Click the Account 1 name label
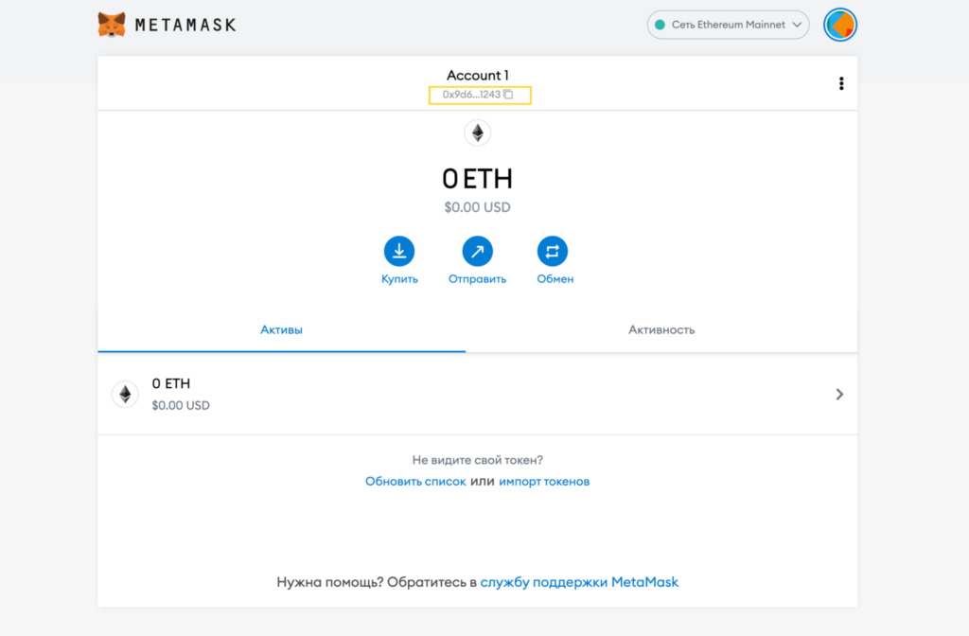The width and height of the screenshot is (969, 636). [477, 75]
